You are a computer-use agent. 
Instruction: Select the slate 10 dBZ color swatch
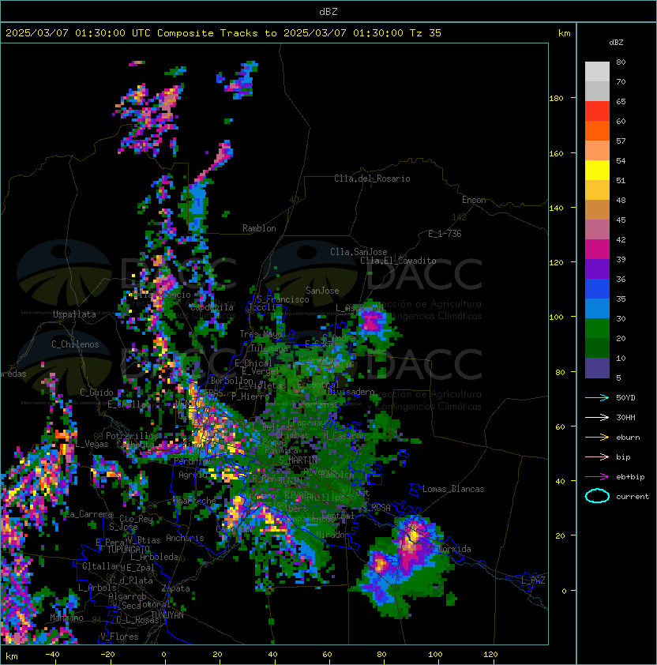(597, 368)
